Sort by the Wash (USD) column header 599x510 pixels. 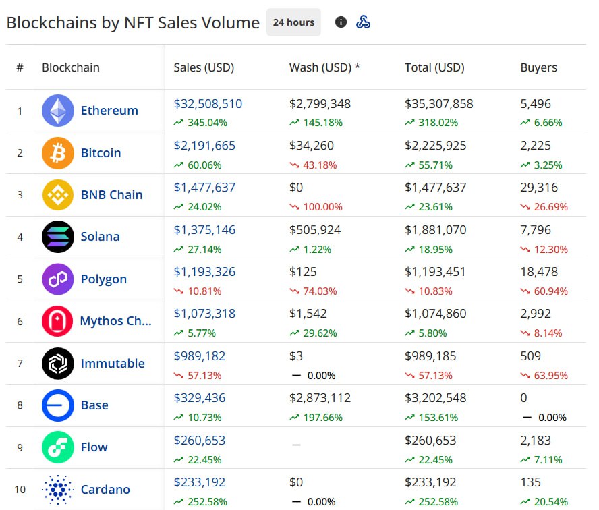(324, 67)
